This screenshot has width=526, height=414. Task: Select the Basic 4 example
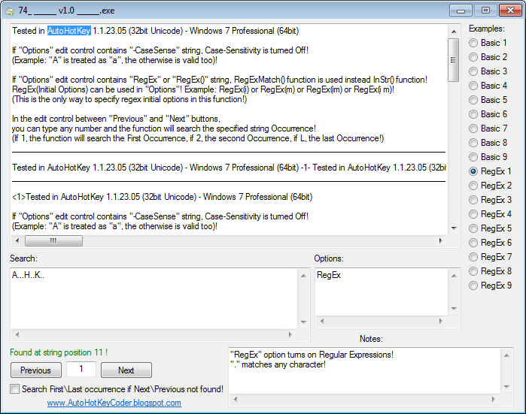tap(488, 86)
